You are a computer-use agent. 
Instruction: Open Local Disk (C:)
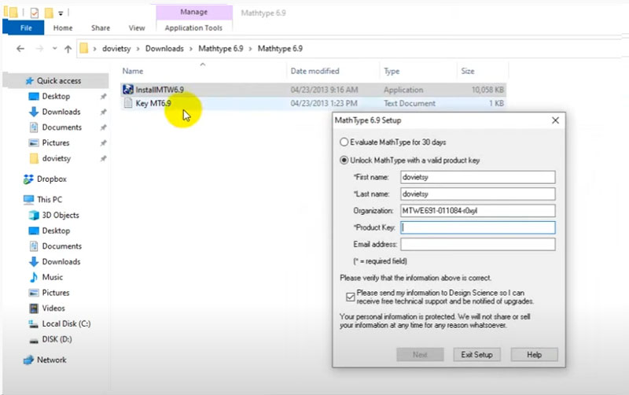[x=66, y=323]
